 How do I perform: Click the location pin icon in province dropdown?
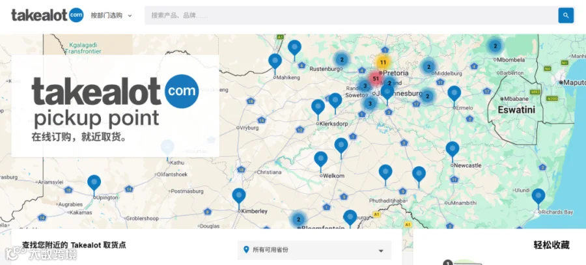246,249
